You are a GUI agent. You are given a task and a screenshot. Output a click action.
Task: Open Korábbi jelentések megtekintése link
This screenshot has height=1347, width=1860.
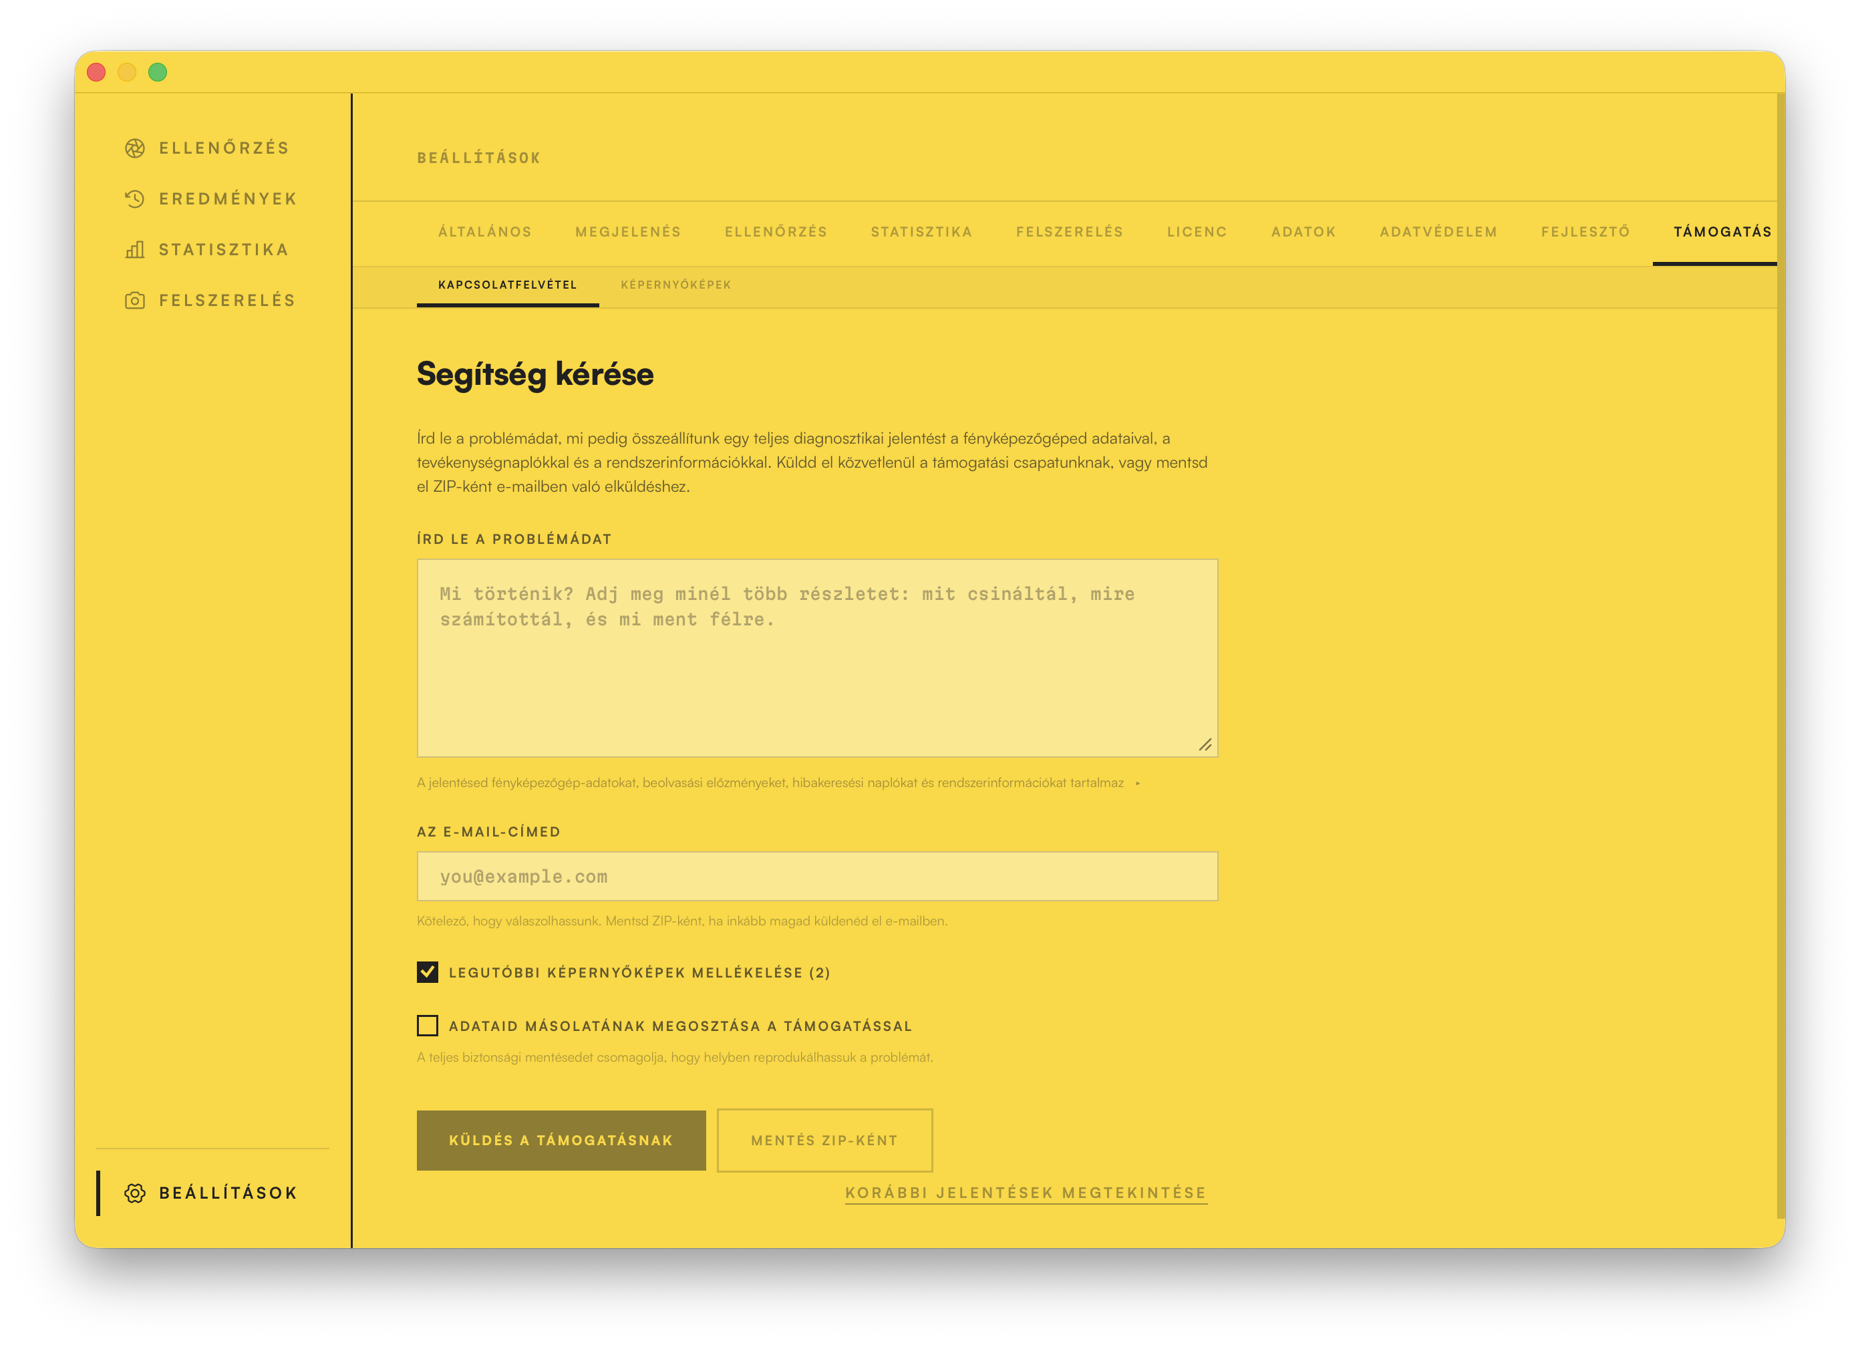pos(1026,1193)
